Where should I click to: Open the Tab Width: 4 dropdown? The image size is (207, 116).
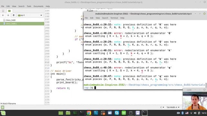pos(173,107)
